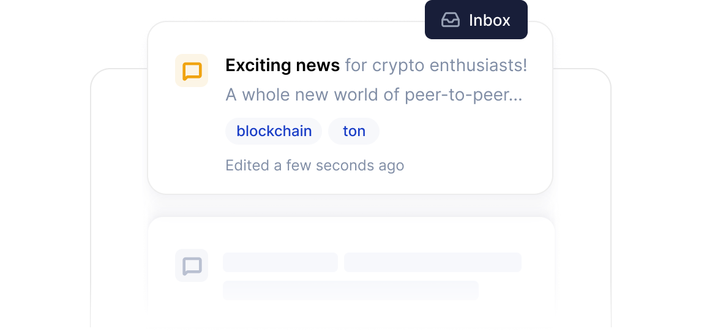The width and height of the screenshot is (704, 331).
Task: Click "for crypto enthusiasts!" headline text
Action: [436, 66]
